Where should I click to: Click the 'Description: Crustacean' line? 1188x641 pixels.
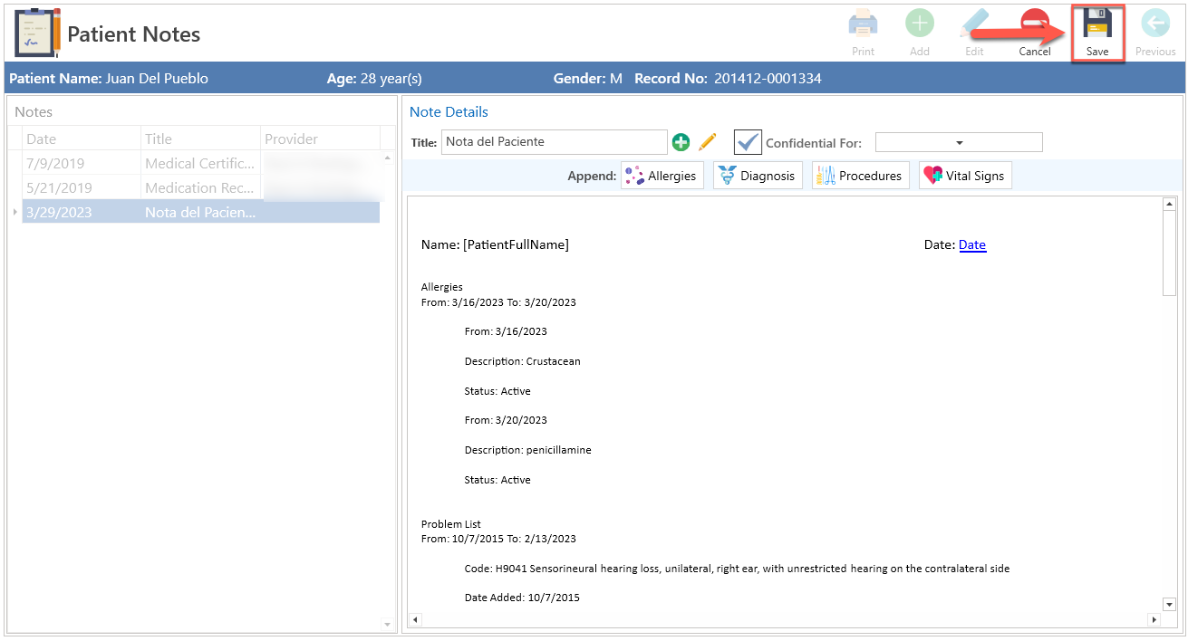522,361
